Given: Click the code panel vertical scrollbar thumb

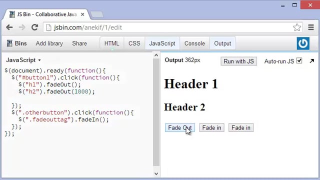Looking at the screenshot, I should click(x=156, y=112).
